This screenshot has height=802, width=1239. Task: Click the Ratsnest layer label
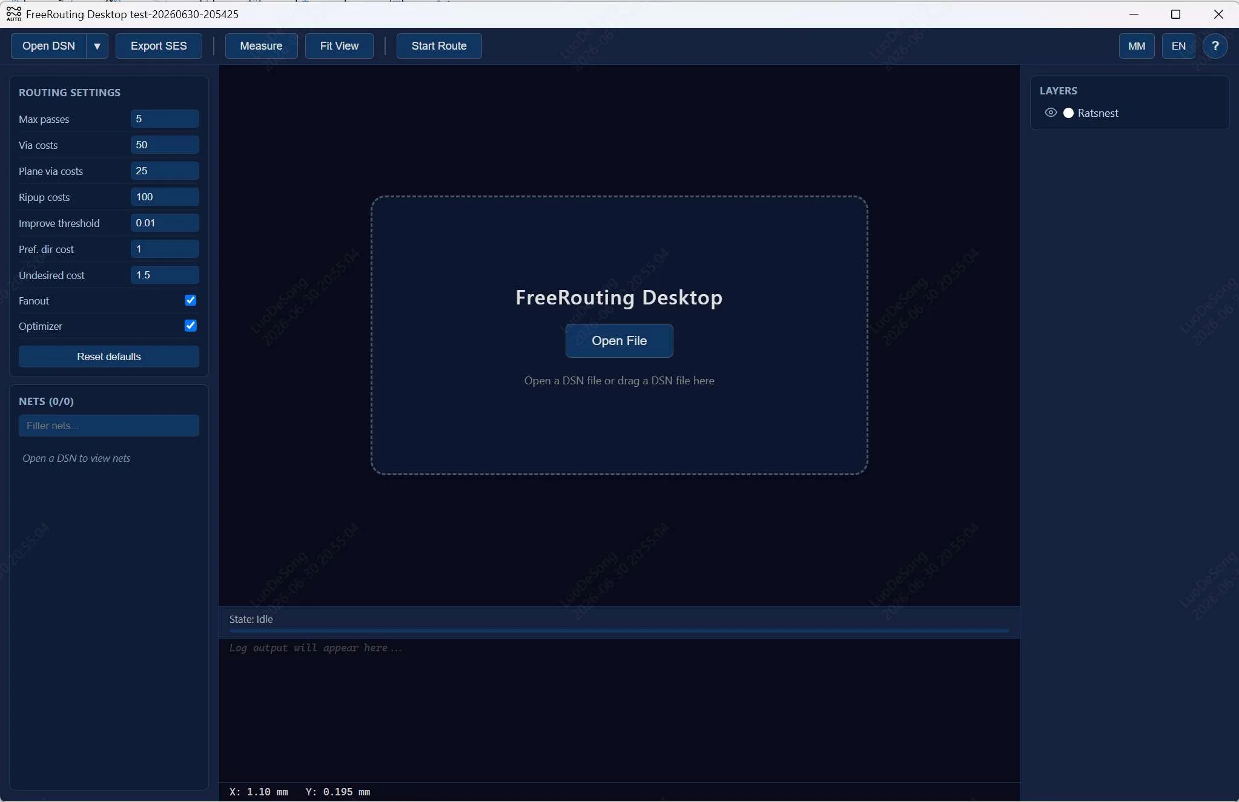click(1098, 113)
